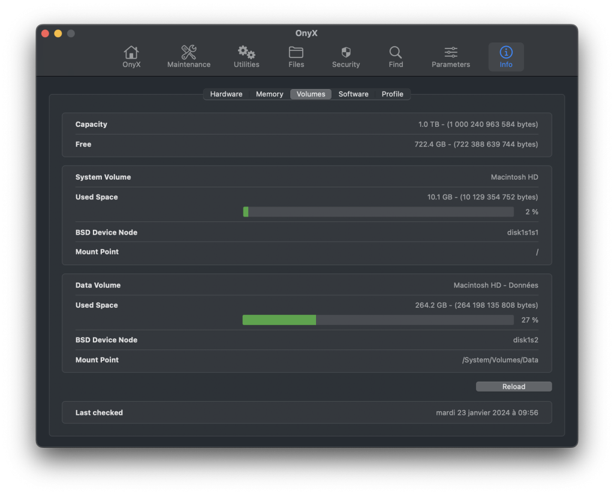Image resolution: width=614 pixels, height=495 pixels.
Task: Click the System Volume 2 % usage bar
Action: 378,212
